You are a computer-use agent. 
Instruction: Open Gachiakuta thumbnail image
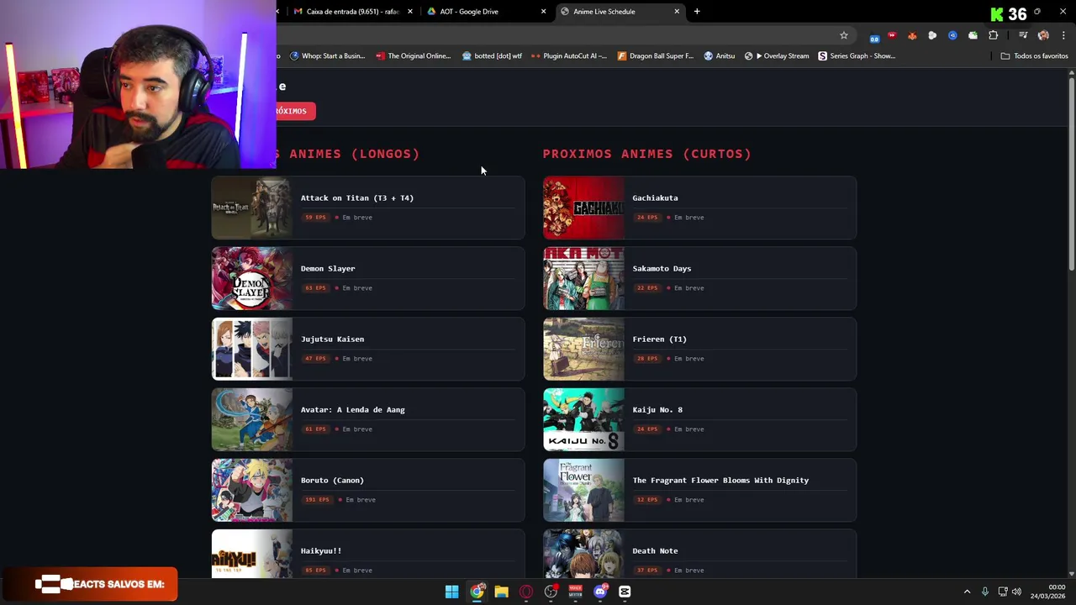[x=583, y=208]
